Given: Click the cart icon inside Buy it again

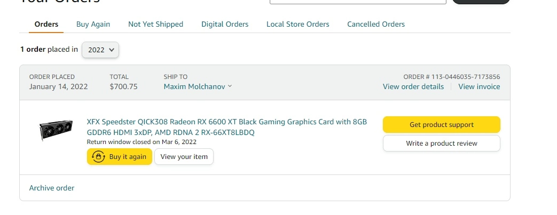Looking at the screenshot, I should tap(98, 157).
